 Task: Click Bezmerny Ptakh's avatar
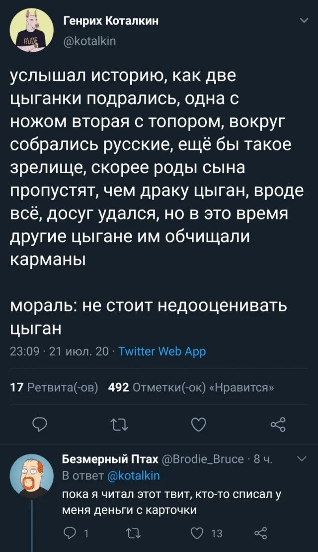[31, 475]
